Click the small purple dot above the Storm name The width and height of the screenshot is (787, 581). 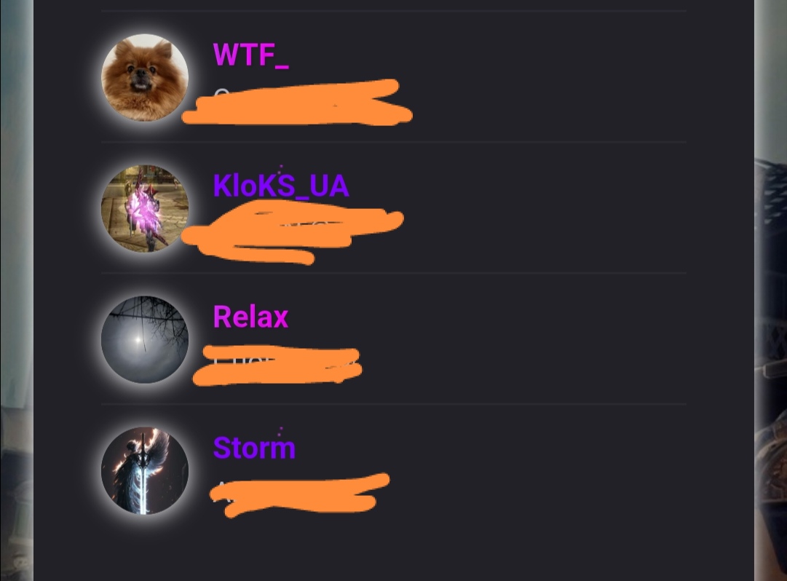tap(280, 429)
